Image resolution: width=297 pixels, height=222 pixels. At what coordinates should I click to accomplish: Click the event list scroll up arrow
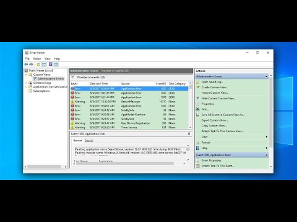(x=191, y=83)
